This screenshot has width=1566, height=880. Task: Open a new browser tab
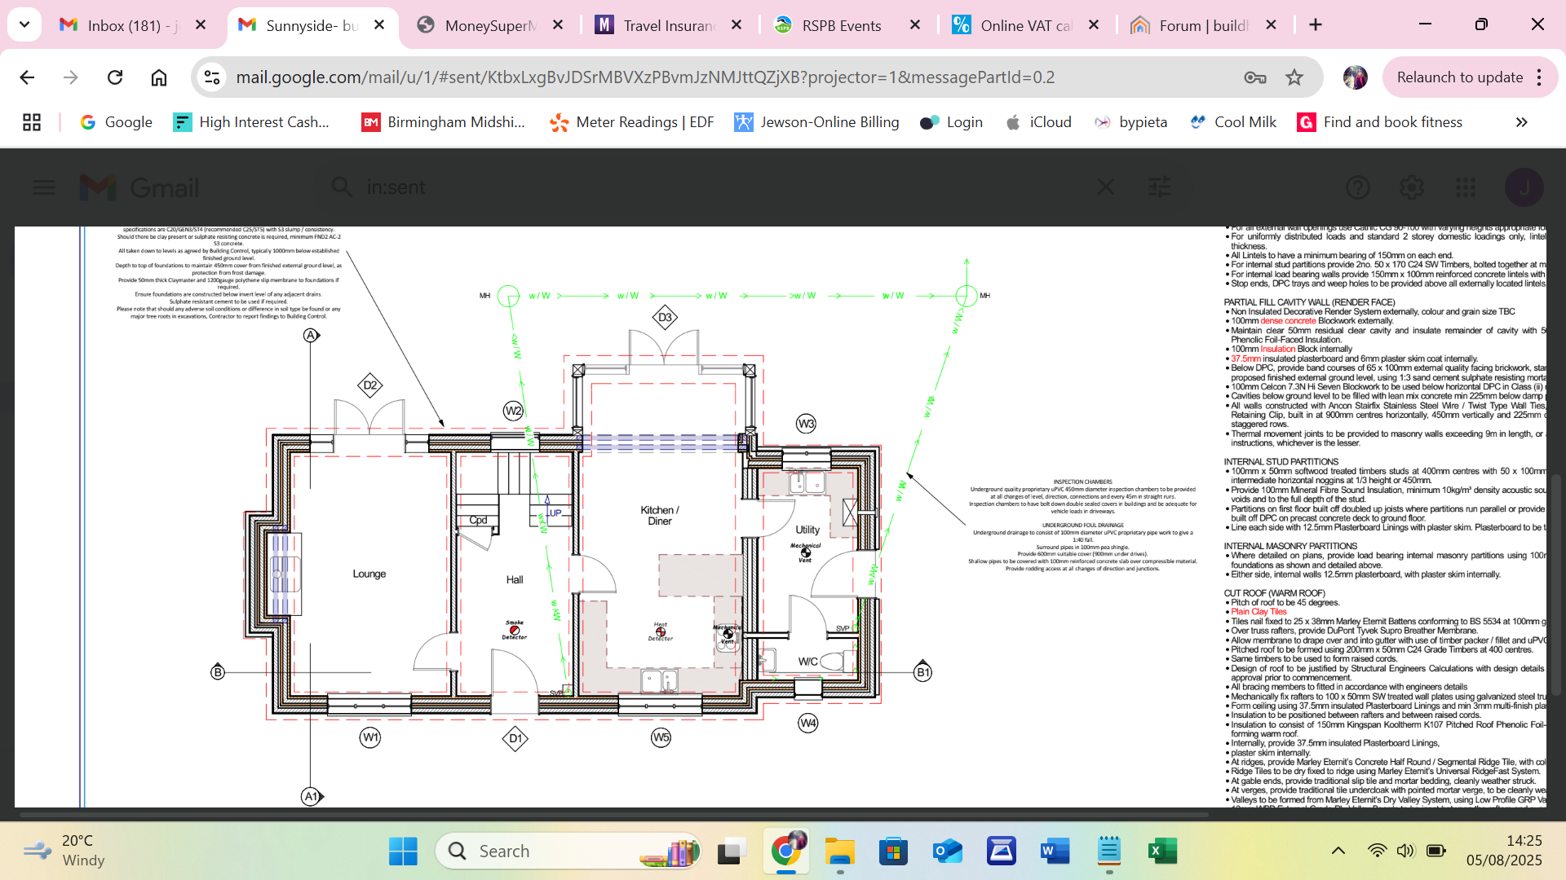coord(1316,25)
